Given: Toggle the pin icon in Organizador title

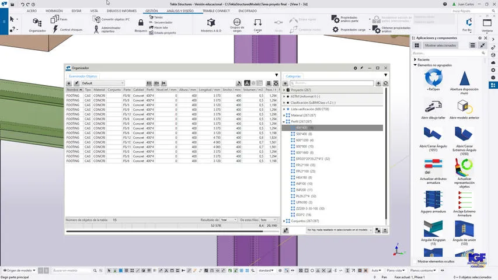Looking at the screenshot, I should point(361,68).
